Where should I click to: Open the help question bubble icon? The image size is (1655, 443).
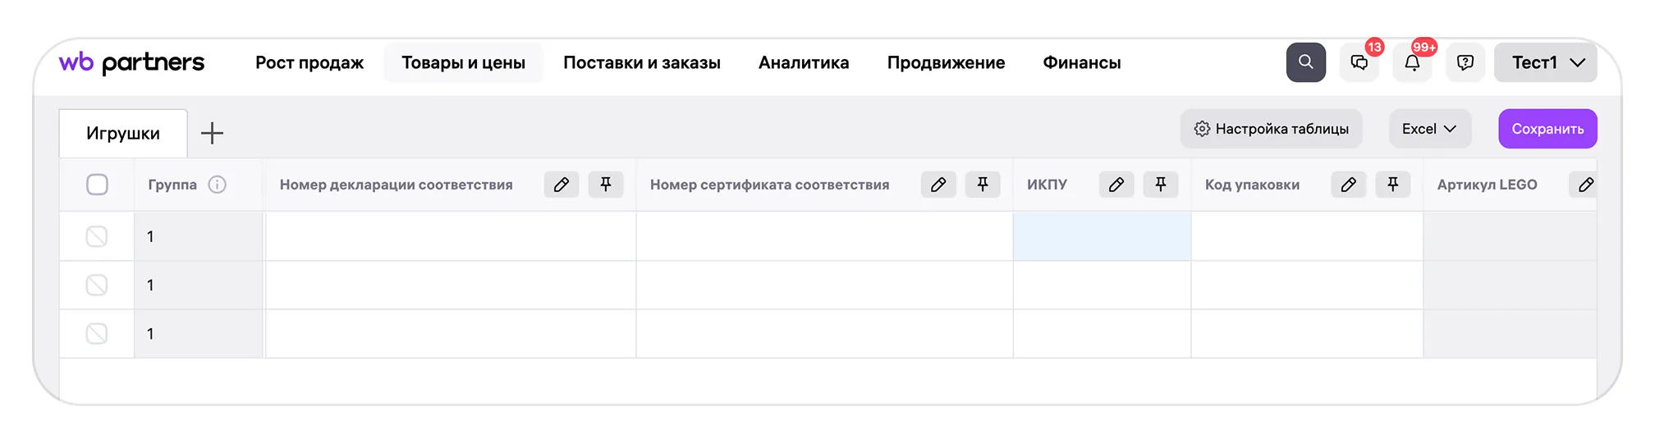click(1465, 63)
